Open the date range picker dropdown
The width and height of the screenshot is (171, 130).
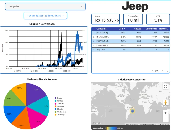tap(45, 16)
